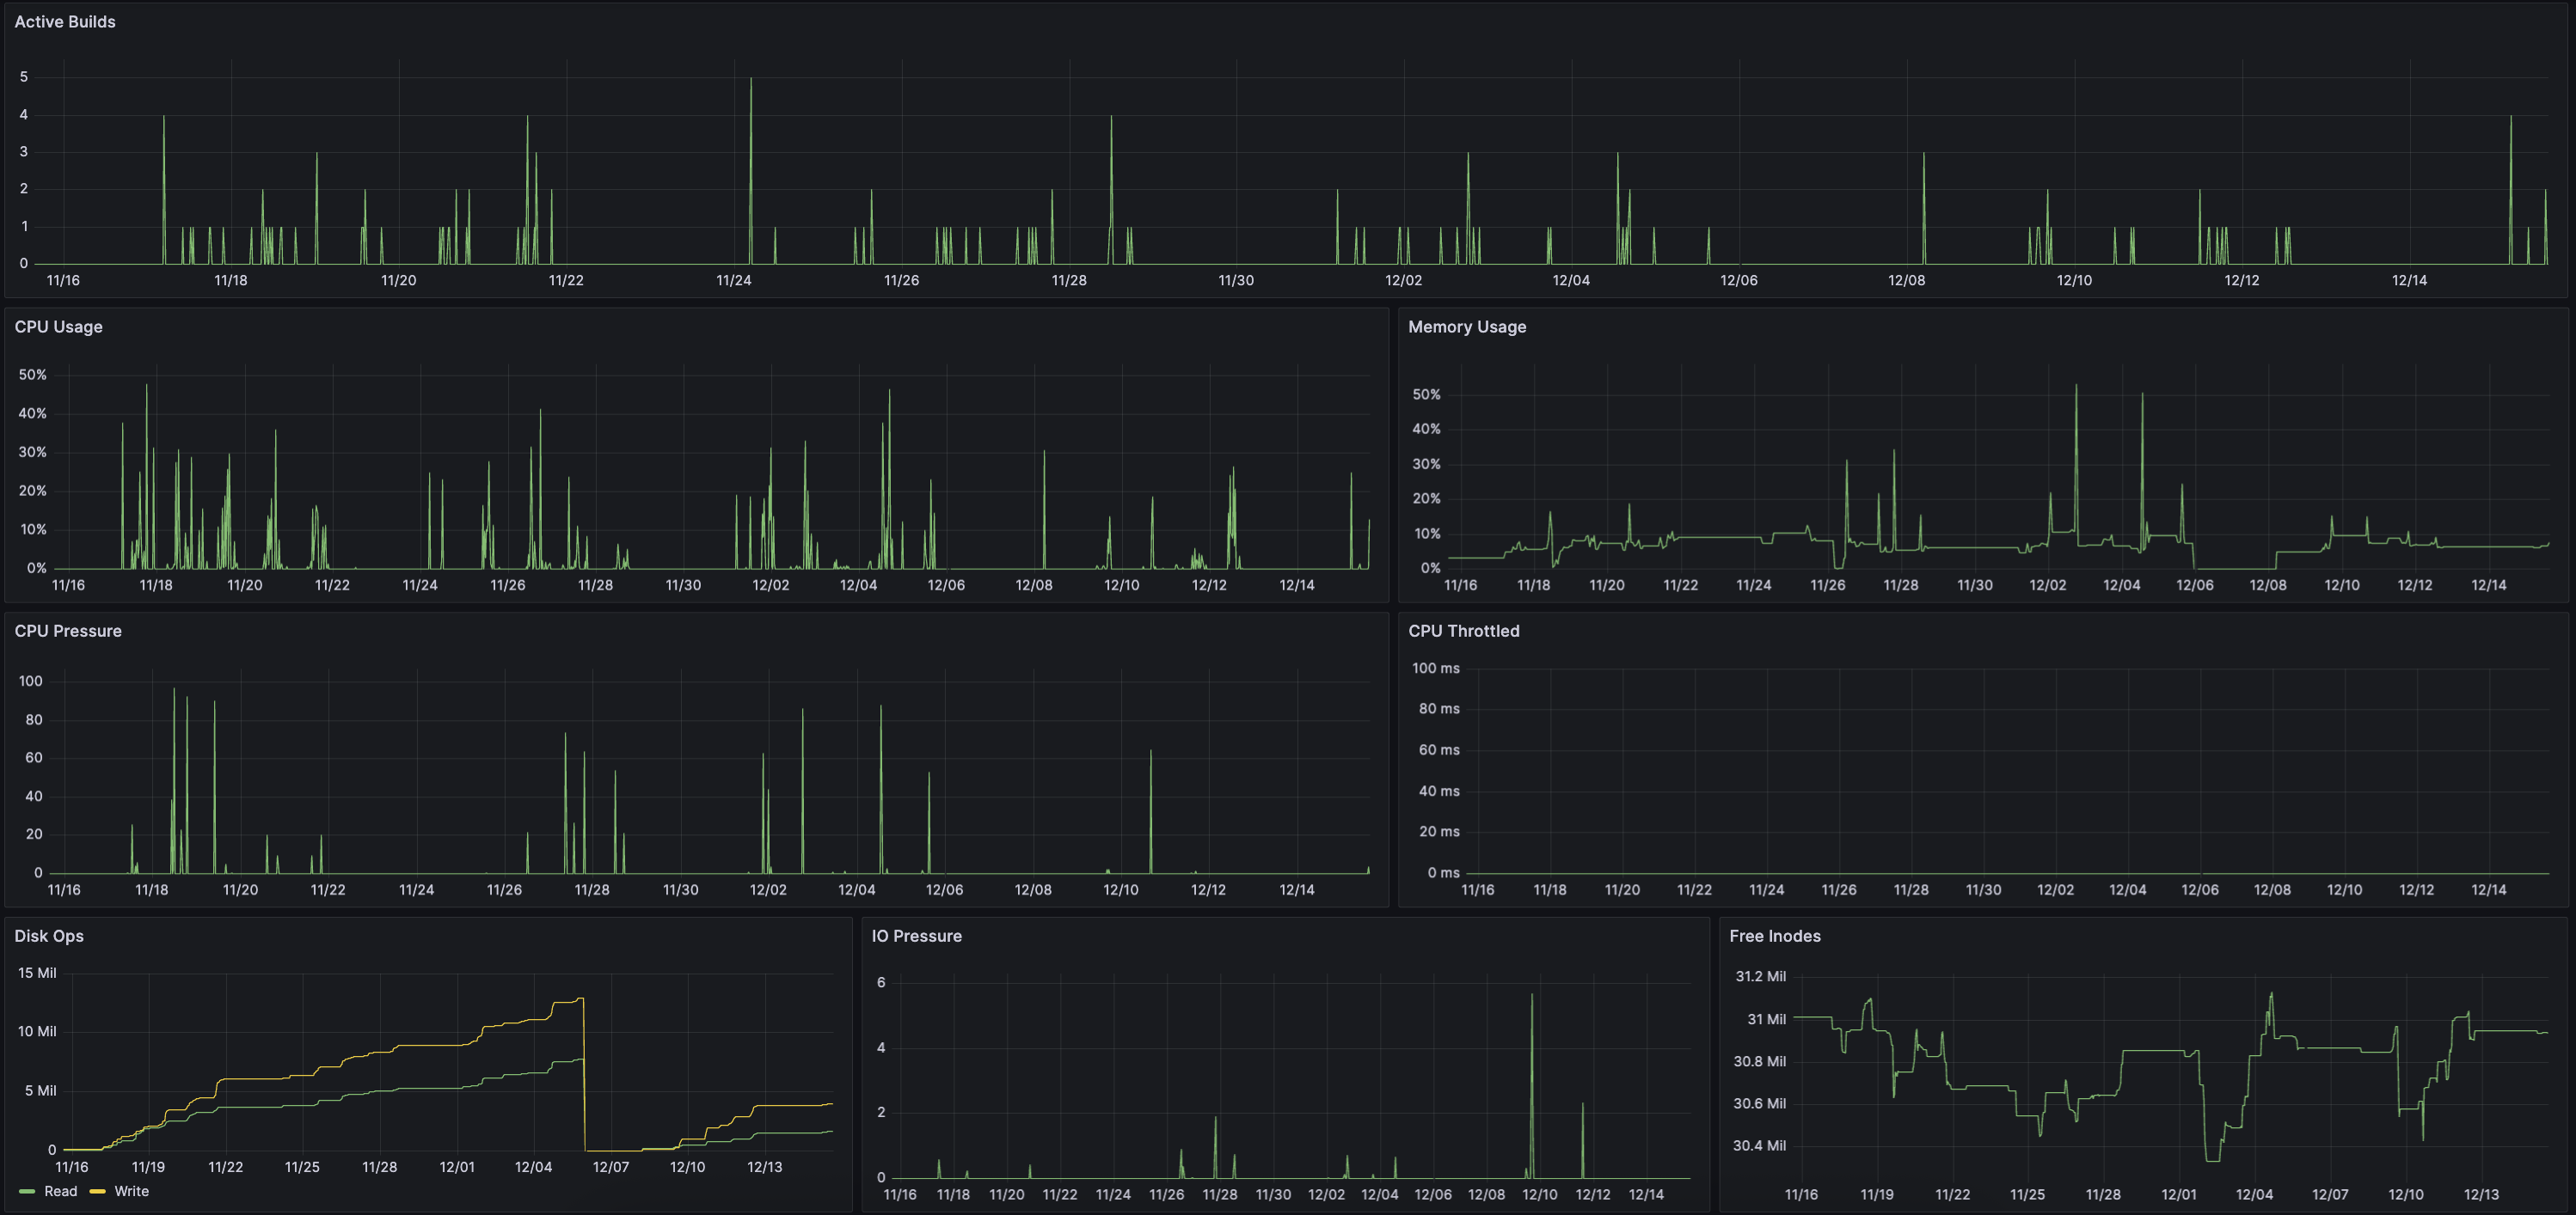This screenshot has width=2576, height=1215.
Task: Open the Disk Ops panel menu
Action: (x=48, y=937)
